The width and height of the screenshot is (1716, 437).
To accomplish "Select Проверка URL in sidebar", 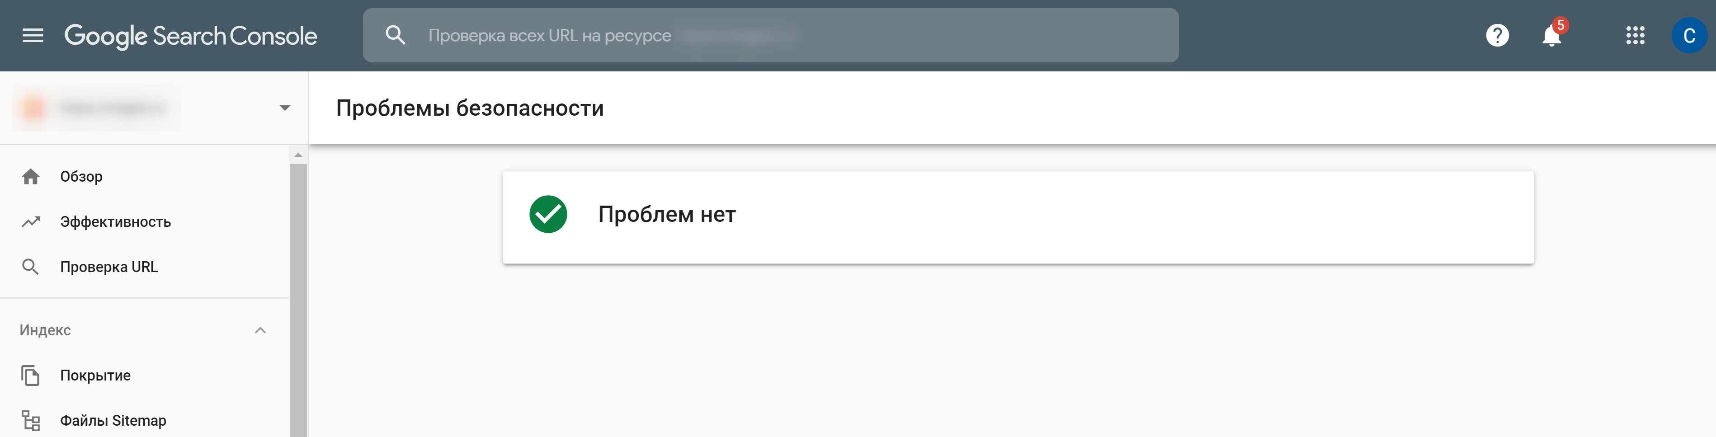I will 108,267.
